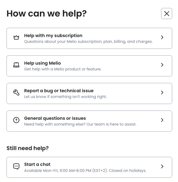
Task: Click 'Get help with a Melio product' text
Action: click(x=63, y=69)
